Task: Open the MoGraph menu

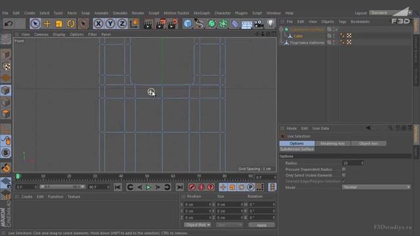Action: pyautogui.click(x=201, y=13)
